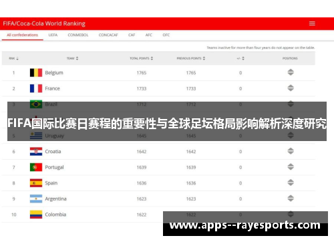Click the France flag icon
Image resolution: width=334 pixels, height=242 pixels.
click(x=36, y=88)
